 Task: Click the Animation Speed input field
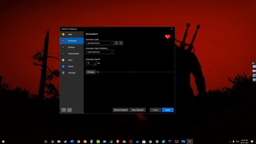[x=91, y=63]
